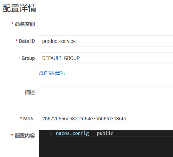Select the MD5 value field
The image size is (173, 157).
106,119
